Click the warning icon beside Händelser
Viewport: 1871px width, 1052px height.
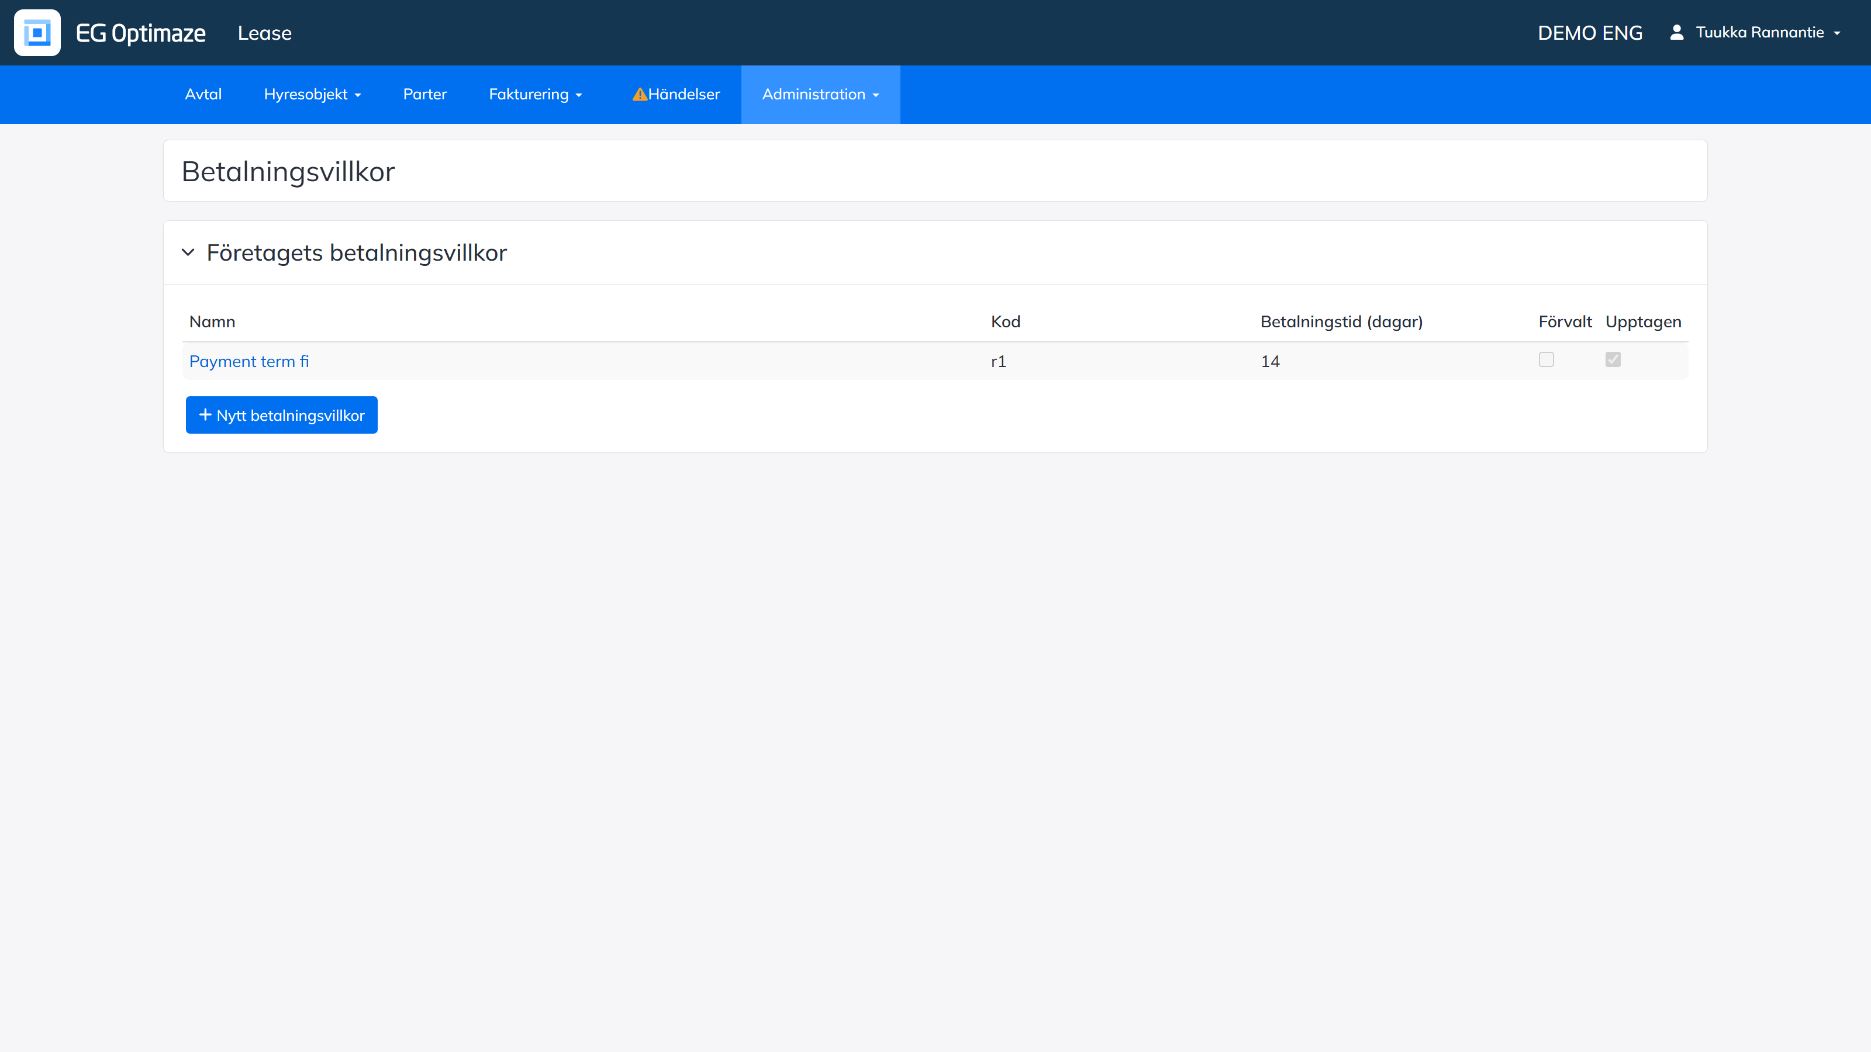[x=639, y=94]
